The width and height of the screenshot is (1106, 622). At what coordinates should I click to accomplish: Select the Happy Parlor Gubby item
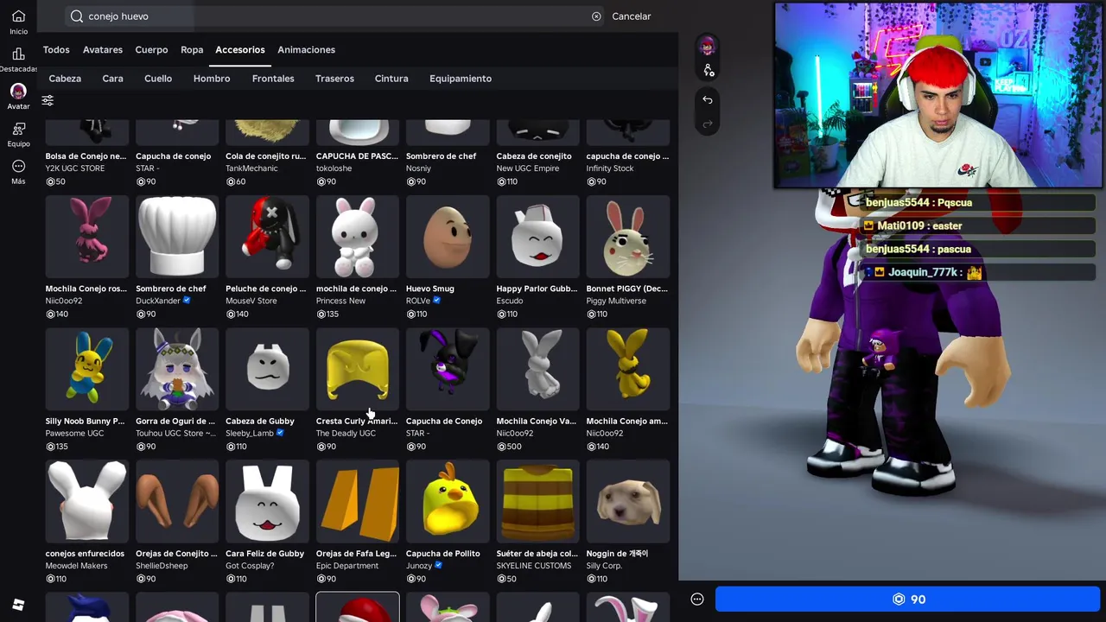pyautogui.click(x=537, y=237)
